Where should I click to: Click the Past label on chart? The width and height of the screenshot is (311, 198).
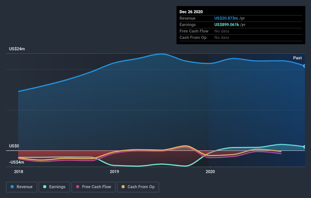coord(297,58)
